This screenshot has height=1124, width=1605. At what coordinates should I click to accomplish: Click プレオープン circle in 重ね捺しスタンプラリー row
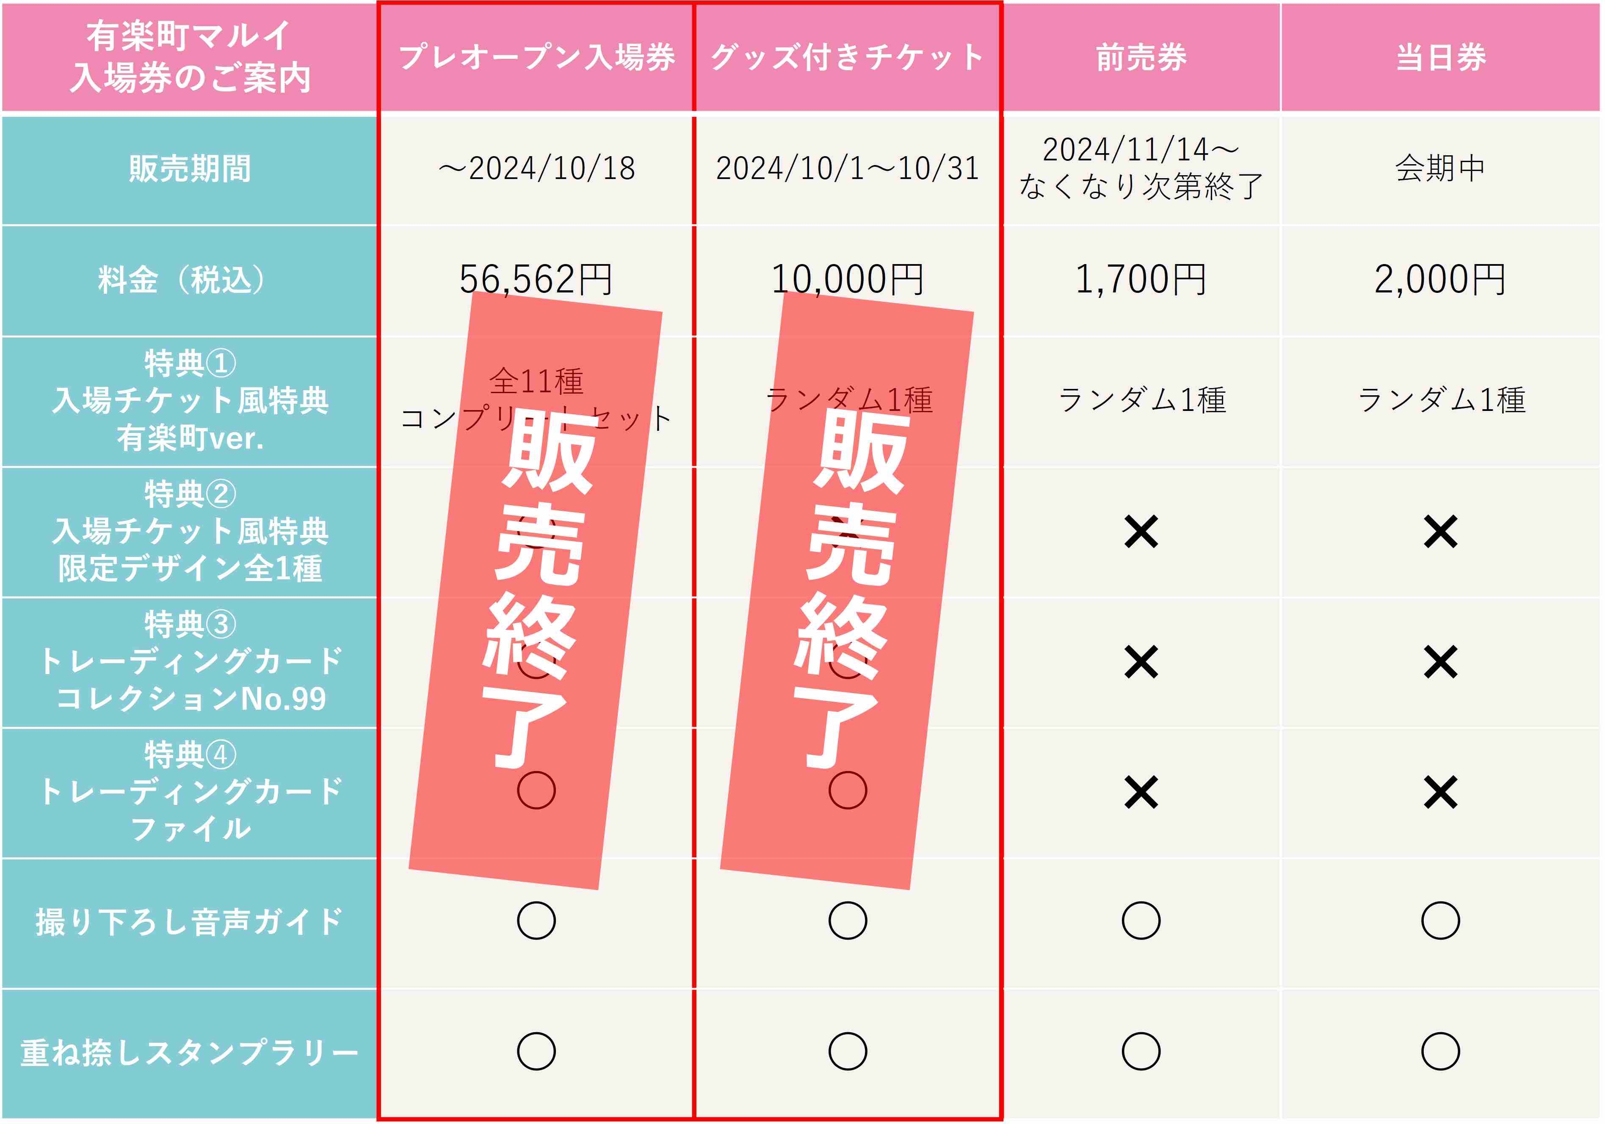(536, 1051)
